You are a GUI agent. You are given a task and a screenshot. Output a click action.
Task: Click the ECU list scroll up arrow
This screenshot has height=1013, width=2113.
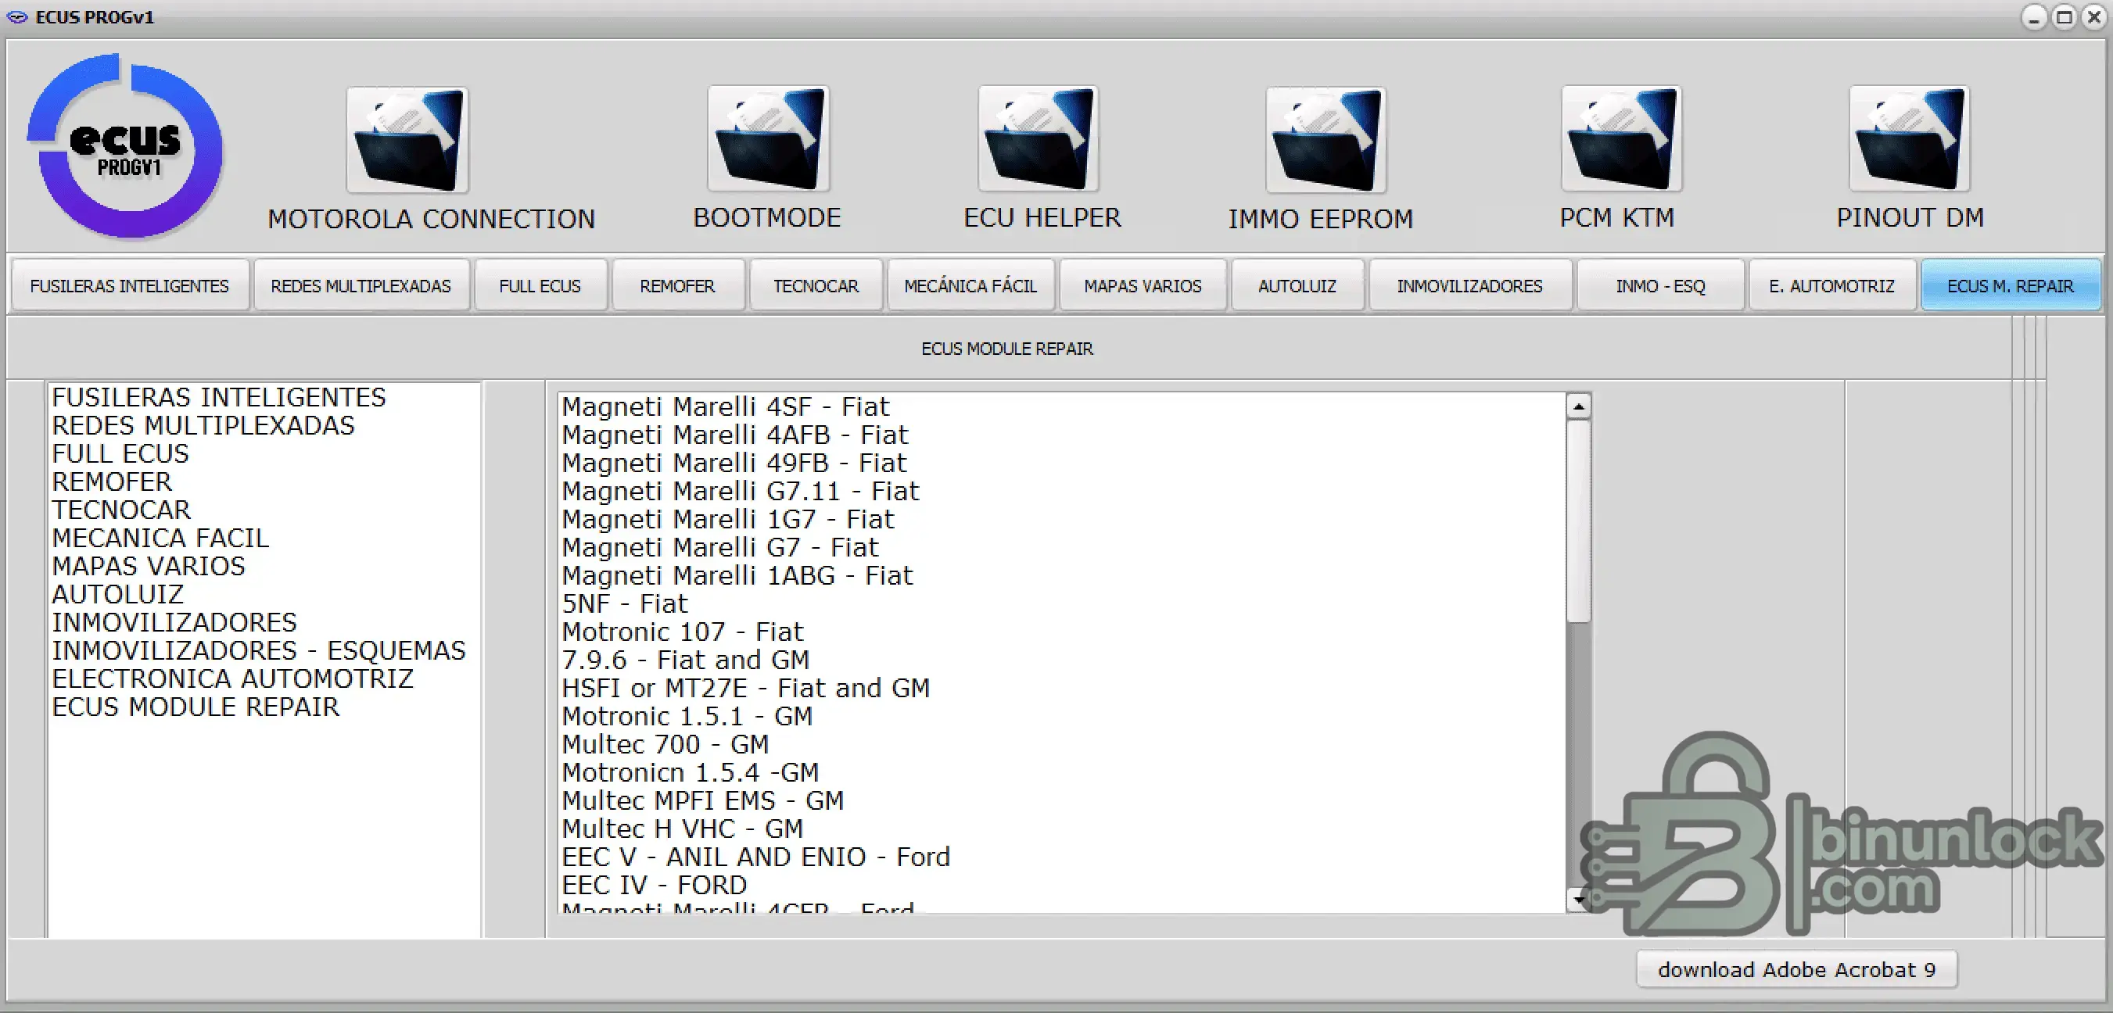point(1578,406)
